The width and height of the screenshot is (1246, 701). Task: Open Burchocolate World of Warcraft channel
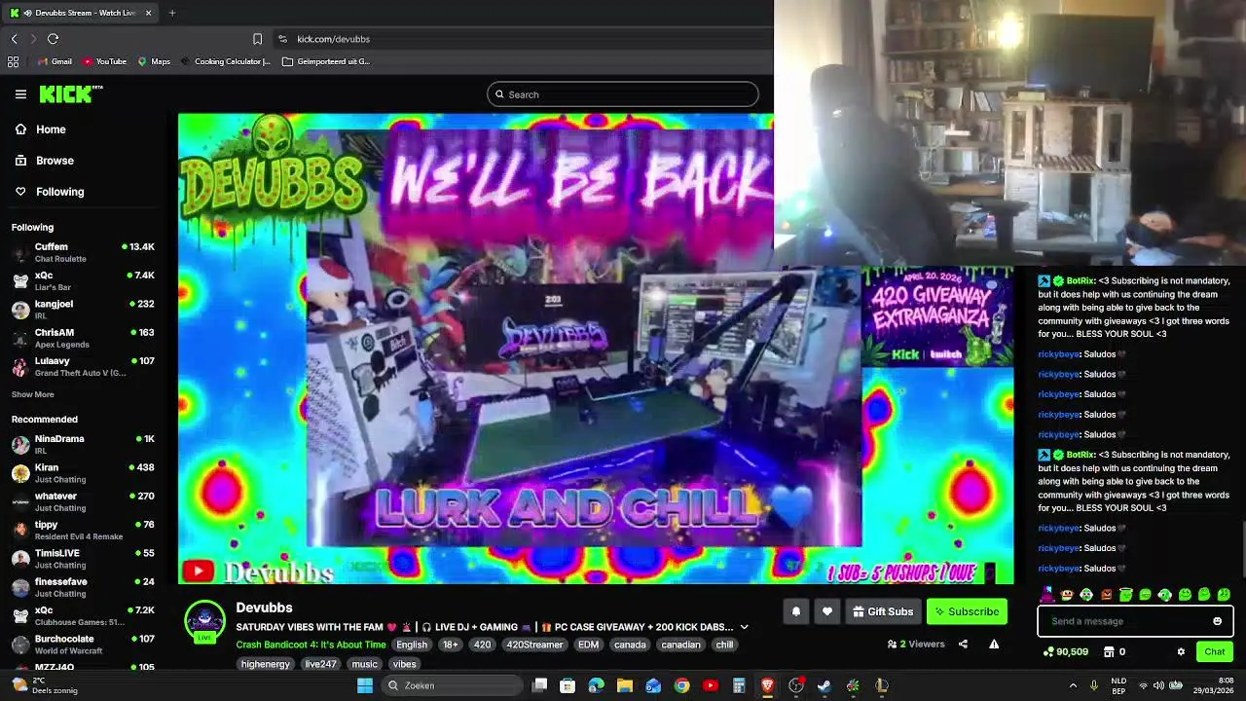(83, 645)
